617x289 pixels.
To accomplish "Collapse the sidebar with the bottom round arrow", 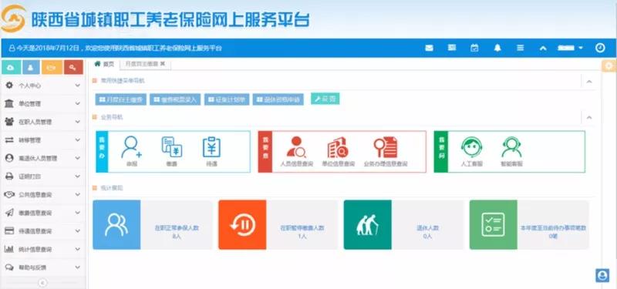I will click(x=42, y=283).
